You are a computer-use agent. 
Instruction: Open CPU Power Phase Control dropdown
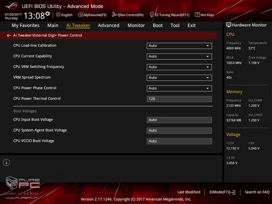point(179,88)
